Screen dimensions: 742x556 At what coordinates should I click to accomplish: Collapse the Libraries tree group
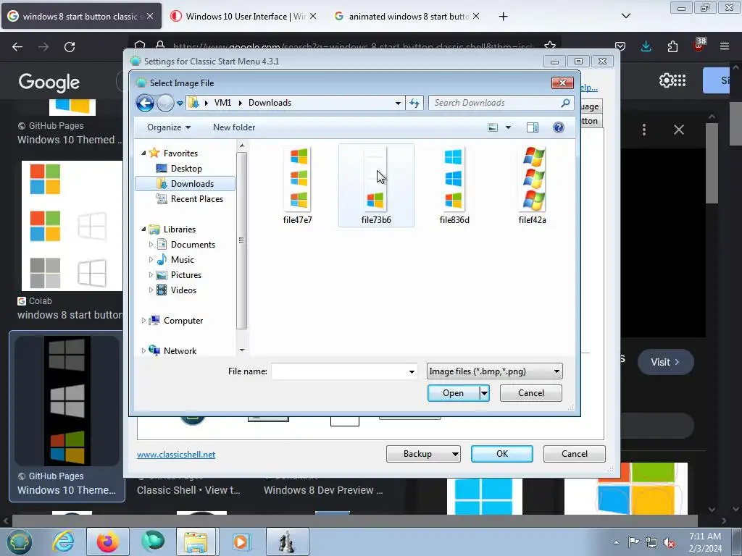(x=144, y=229)
